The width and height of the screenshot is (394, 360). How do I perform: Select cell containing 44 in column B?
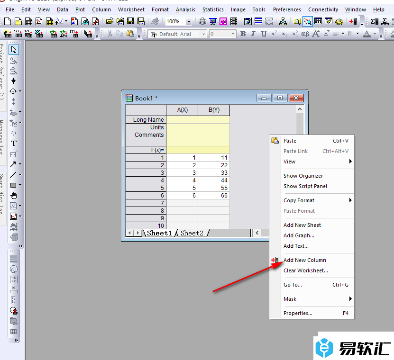[x=214, y=180]
